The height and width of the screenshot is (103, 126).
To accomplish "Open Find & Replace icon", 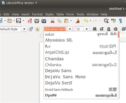I will pos(106,21).
